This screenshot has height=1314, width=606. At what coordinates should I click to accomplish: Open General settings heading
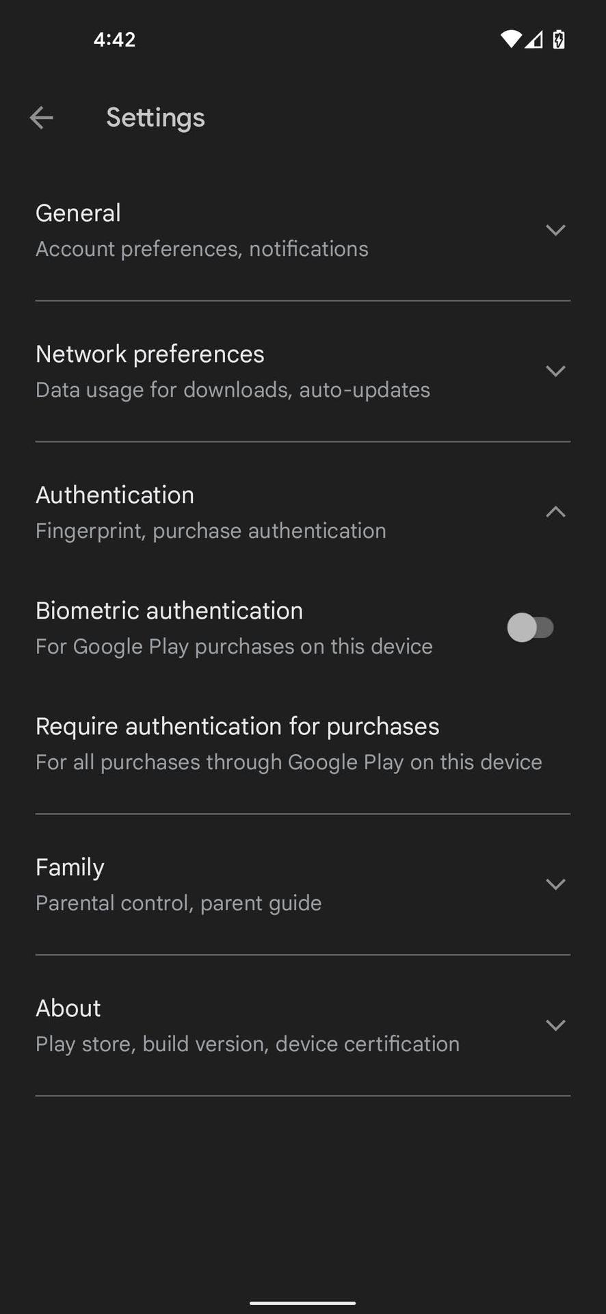(78, 214)
